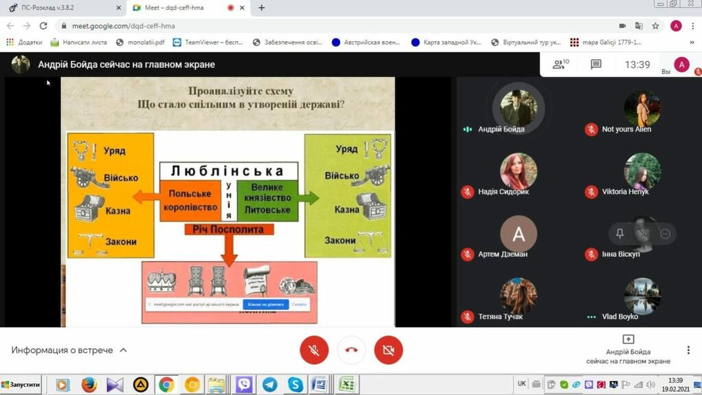Viewport: 702px width, 395px height.
Task: Open Telegram from the taskbar
Action: click(269, 385)
